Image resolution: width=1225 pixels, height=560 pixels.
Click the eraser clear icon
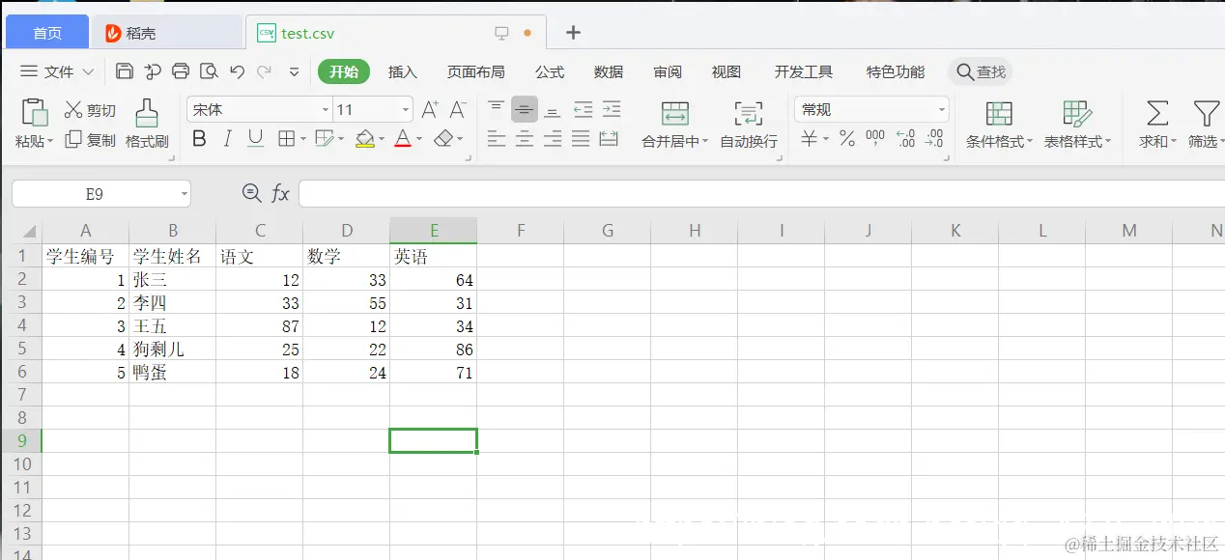(442, 139)
